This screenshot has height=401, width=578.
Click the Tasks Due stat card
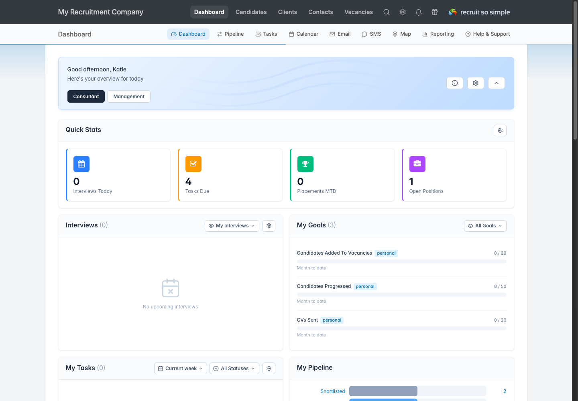point(230,175)
